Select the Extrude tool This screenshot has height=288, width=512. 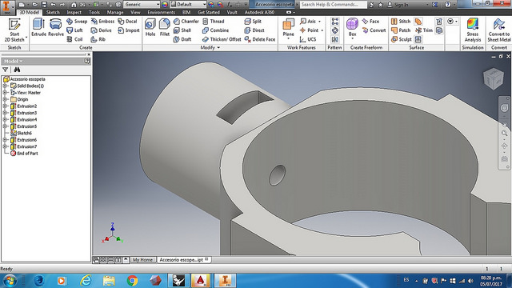click(38, 27)
